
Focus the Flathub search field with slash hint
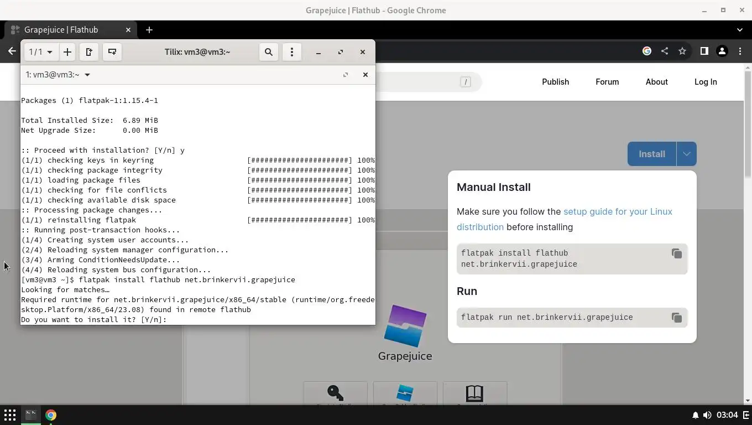point(429,82)
